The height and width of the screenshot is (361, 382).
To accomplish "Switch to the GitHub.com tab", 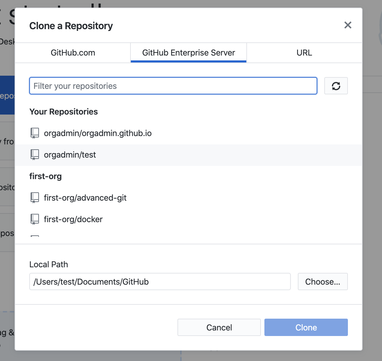I will click(x=73, y=53).
